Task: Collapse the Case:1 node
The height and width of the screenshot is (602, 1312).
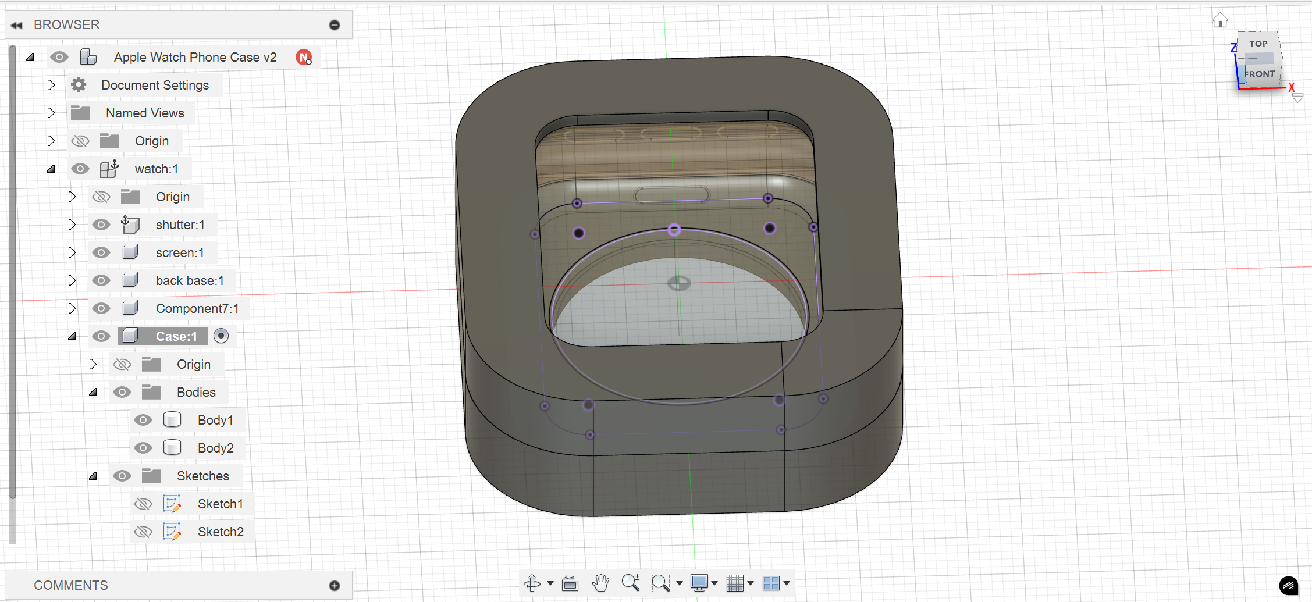Action: (73, 336)
